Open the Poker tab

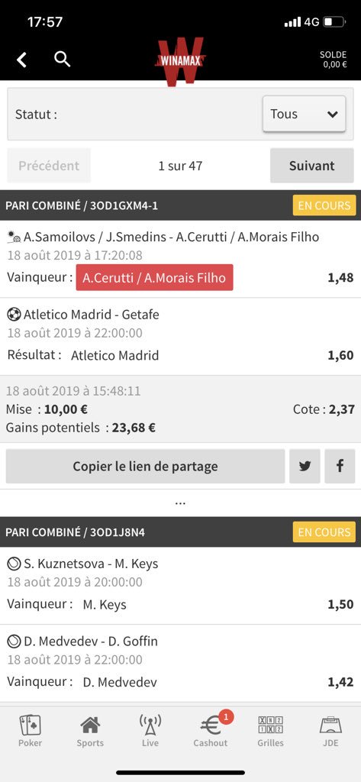[30, 730]
